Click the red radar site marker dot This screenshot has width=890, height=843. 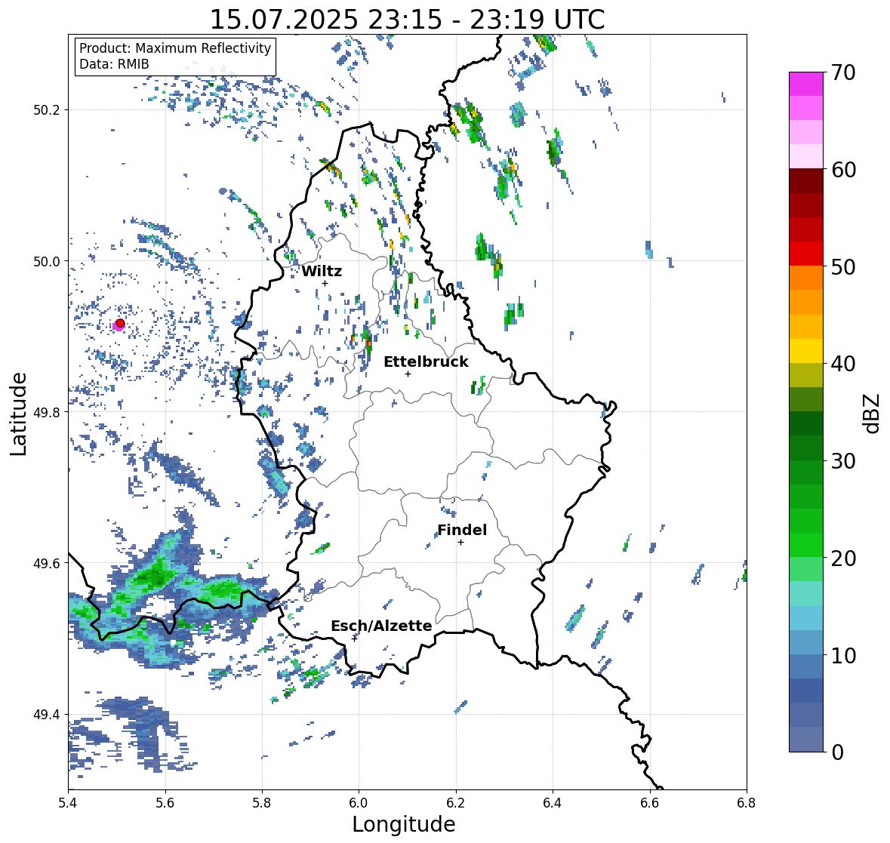pyautogui.click(x=120, y=323)
